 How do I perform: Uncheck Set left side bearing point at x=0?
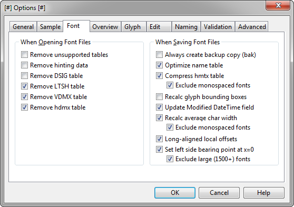[x=159, y=150]
